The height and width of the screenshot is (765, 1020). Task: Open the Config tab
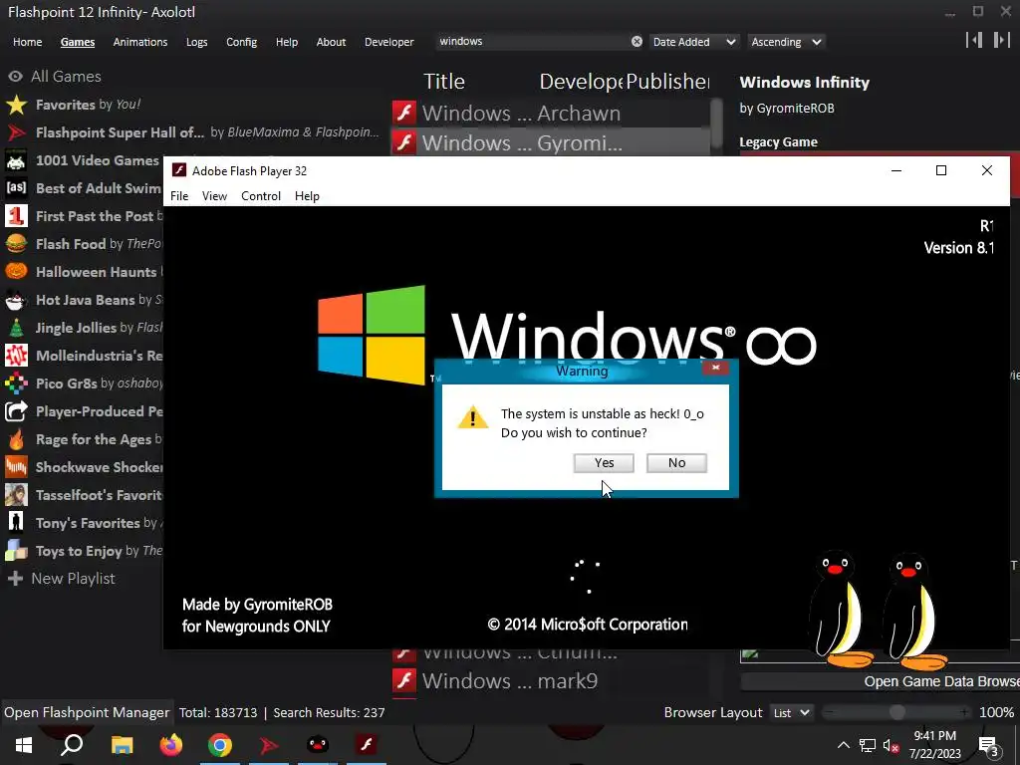(x=241, y=42)
